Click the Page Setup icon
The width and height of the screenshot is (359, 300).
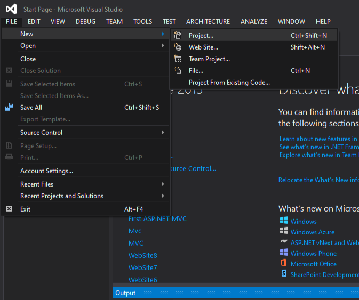(9, 145)
